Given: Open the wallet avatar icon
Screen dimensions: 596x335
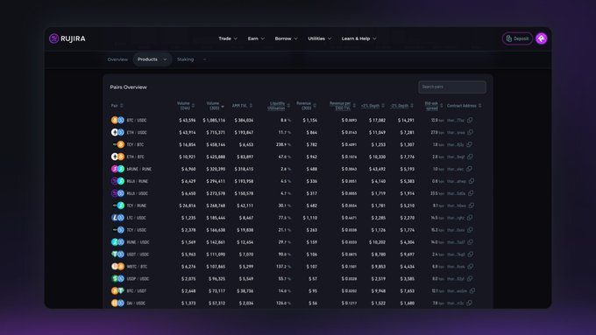Looking at the screenshot, I should pyautogui.click(x=542, y=38).
